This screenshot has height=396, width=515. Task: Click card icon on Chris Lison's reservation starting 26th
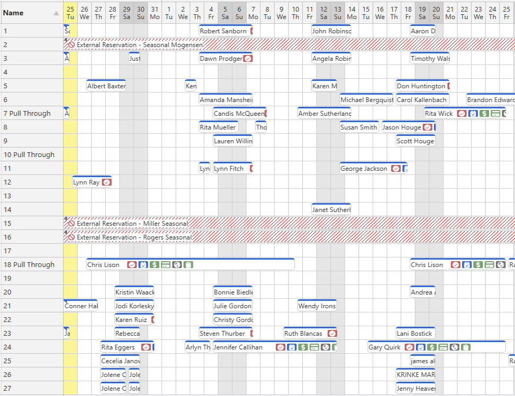[166, 265]
